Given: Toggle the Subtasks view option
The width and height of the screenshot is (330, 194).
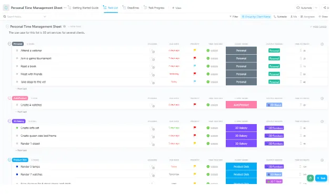Looking at the screenshot, I should tap(281, 17).
